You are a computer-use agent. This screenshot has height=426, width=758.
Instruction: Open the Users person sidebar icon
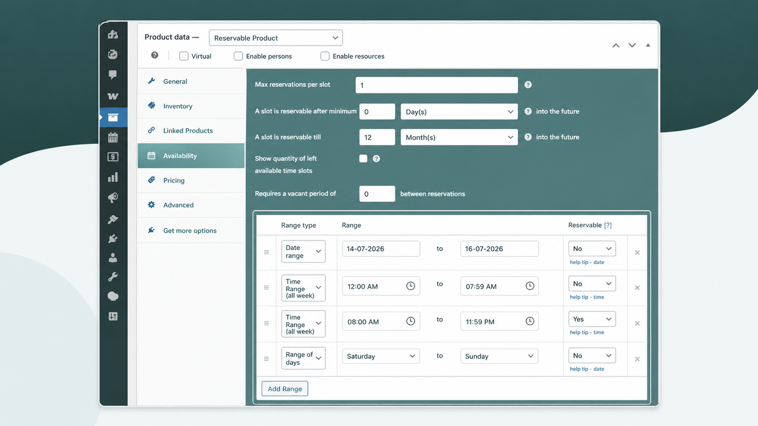coord(113,258)
